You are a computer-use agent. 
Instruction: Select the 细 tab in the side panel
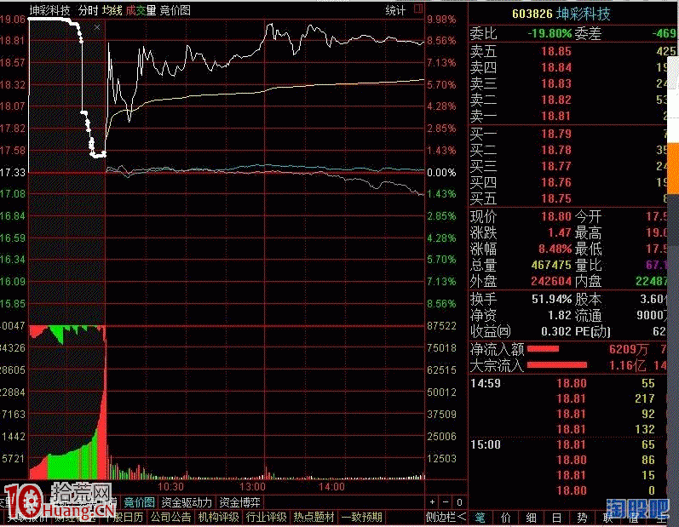(531, 518)
